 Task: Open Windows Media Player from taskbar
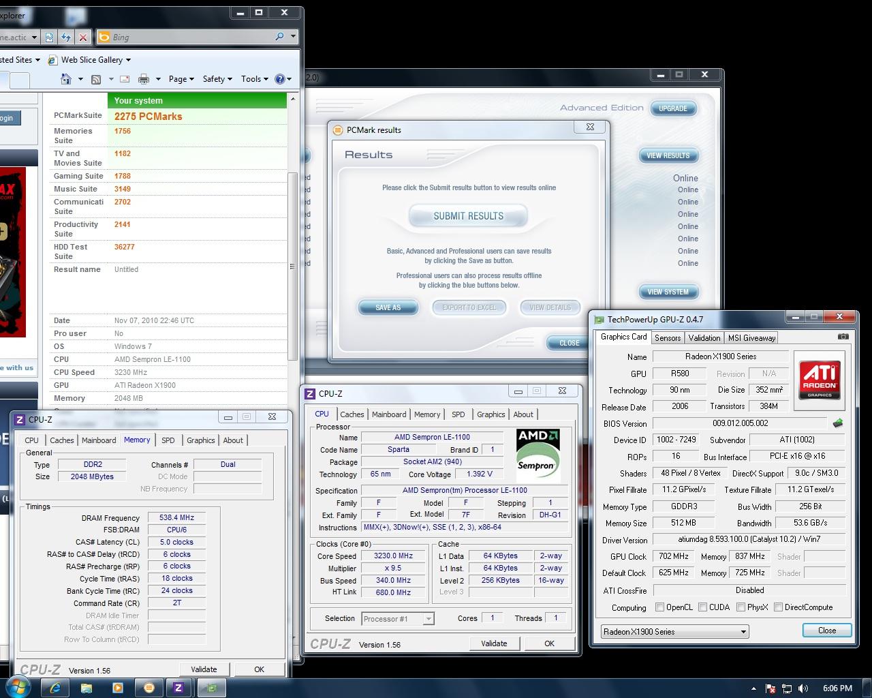(118, 688)
